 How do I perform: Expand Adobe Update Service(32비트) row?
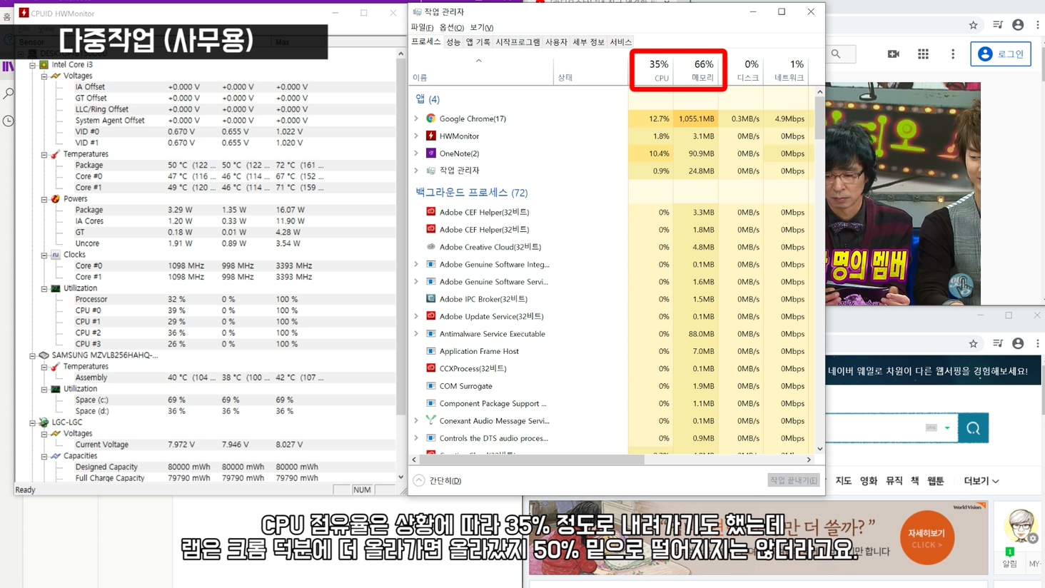click(x=416, y=316)
